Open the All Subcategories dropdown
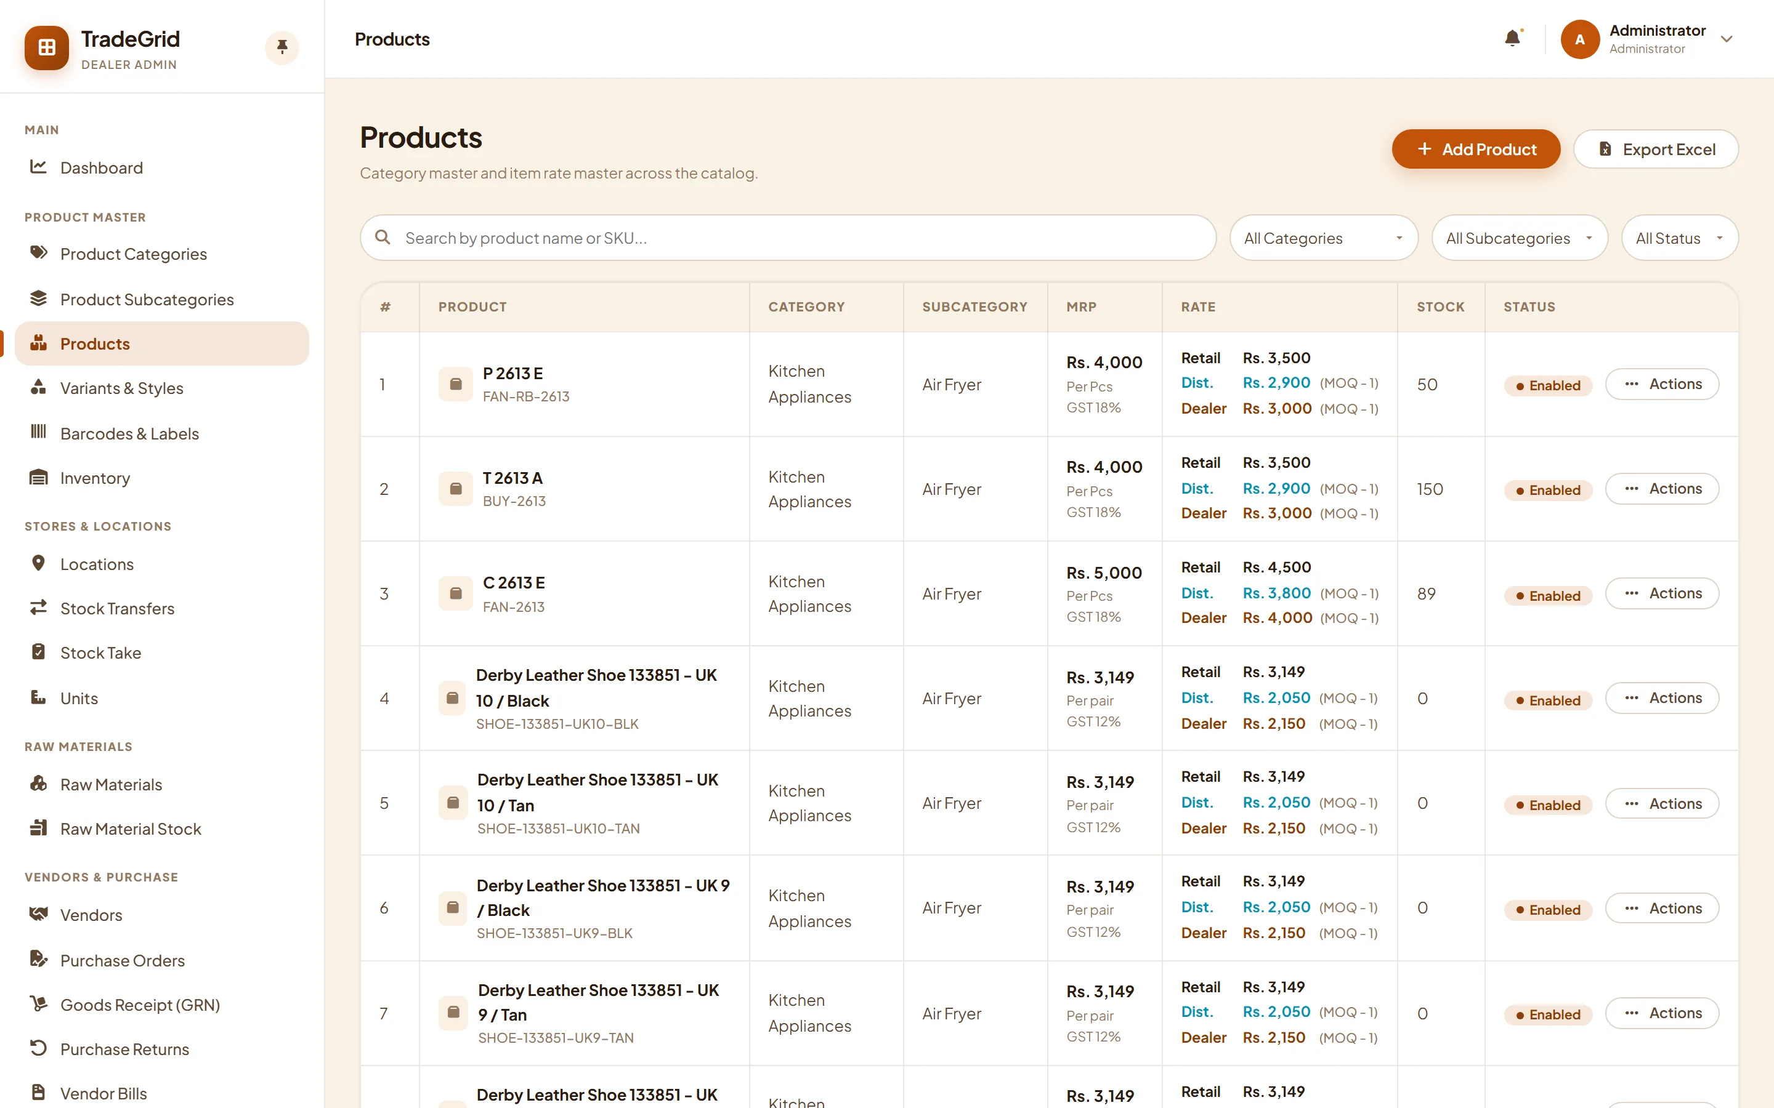The height and width of the screenshot is (1108, 1774). point(1520,238)
